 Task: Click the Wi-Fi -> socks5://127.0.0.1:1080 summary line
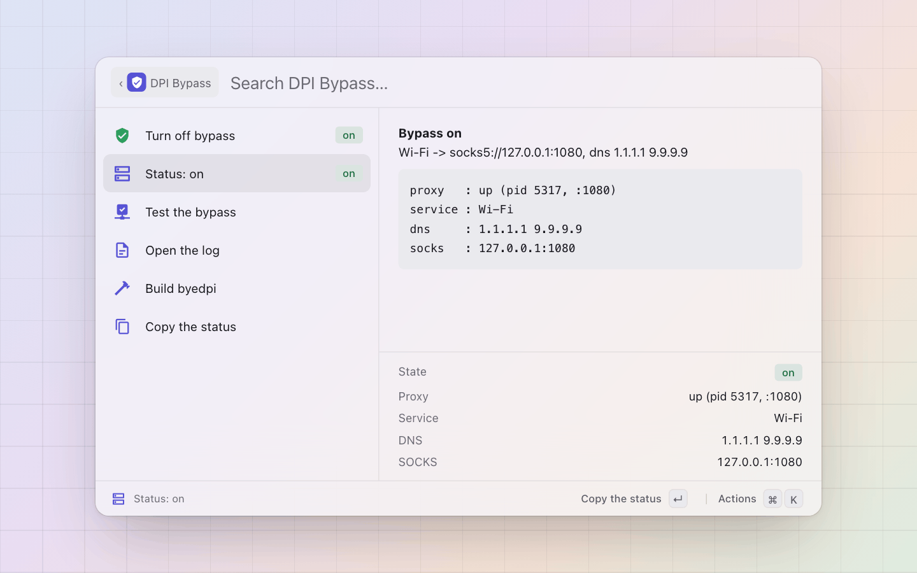pos(543,152)
